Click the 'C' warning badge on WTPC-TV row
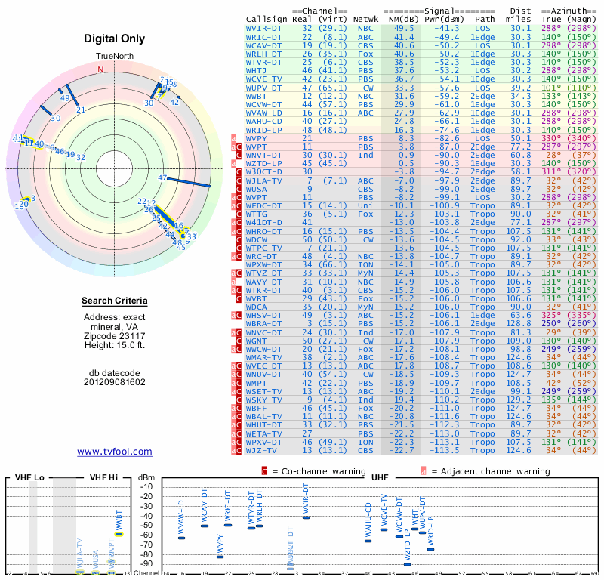This screenshot has width=604, height=580. (239, 248)
